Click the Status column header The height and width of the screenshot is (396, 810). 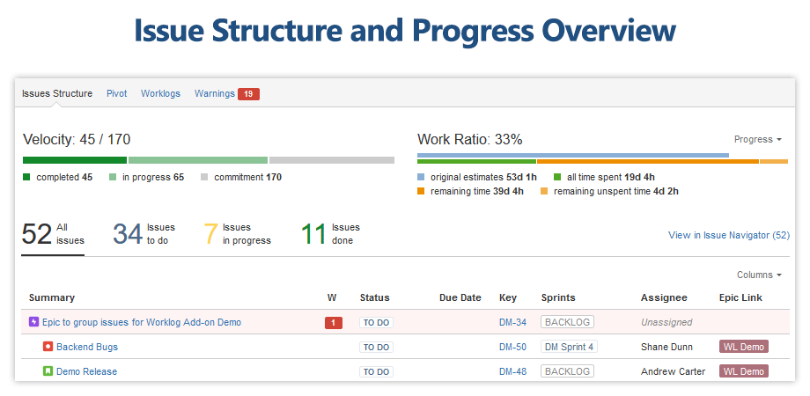374,297
